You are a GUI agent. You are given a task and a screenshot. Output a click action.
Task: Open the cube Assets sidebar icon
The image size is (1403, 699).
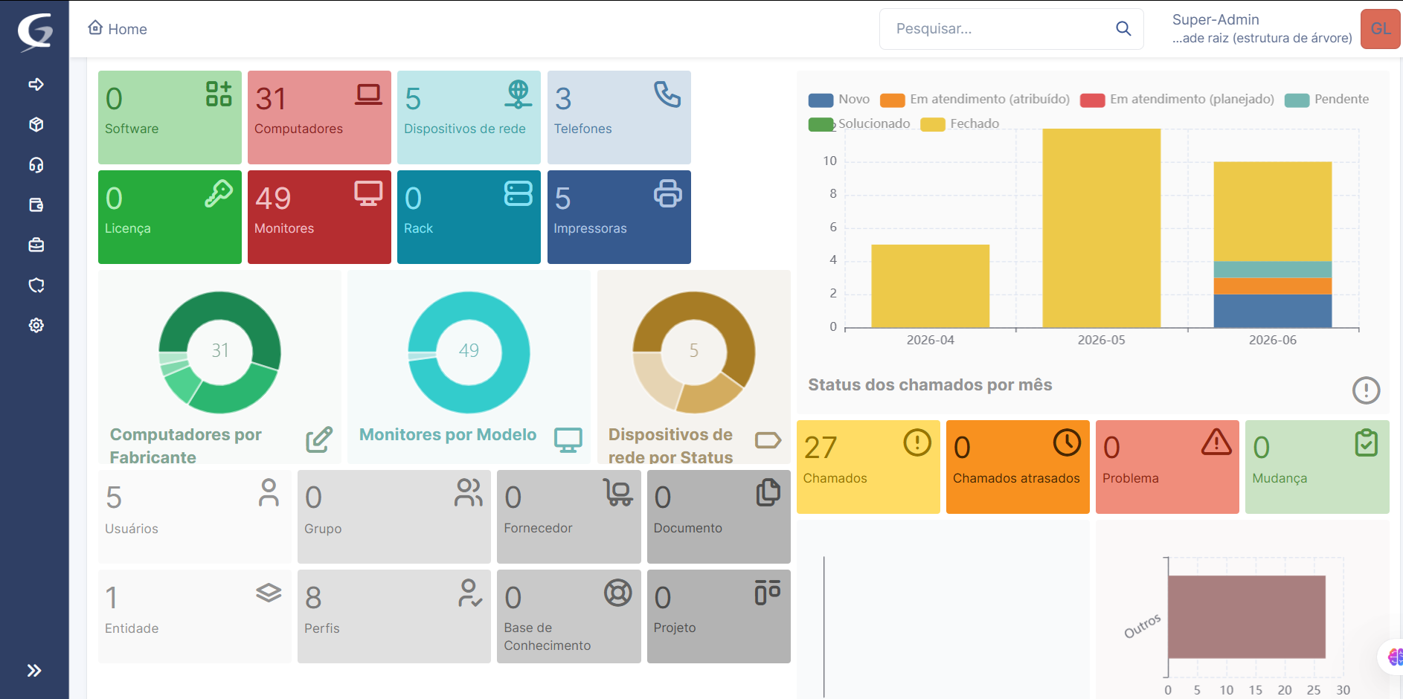click(36, 124)
